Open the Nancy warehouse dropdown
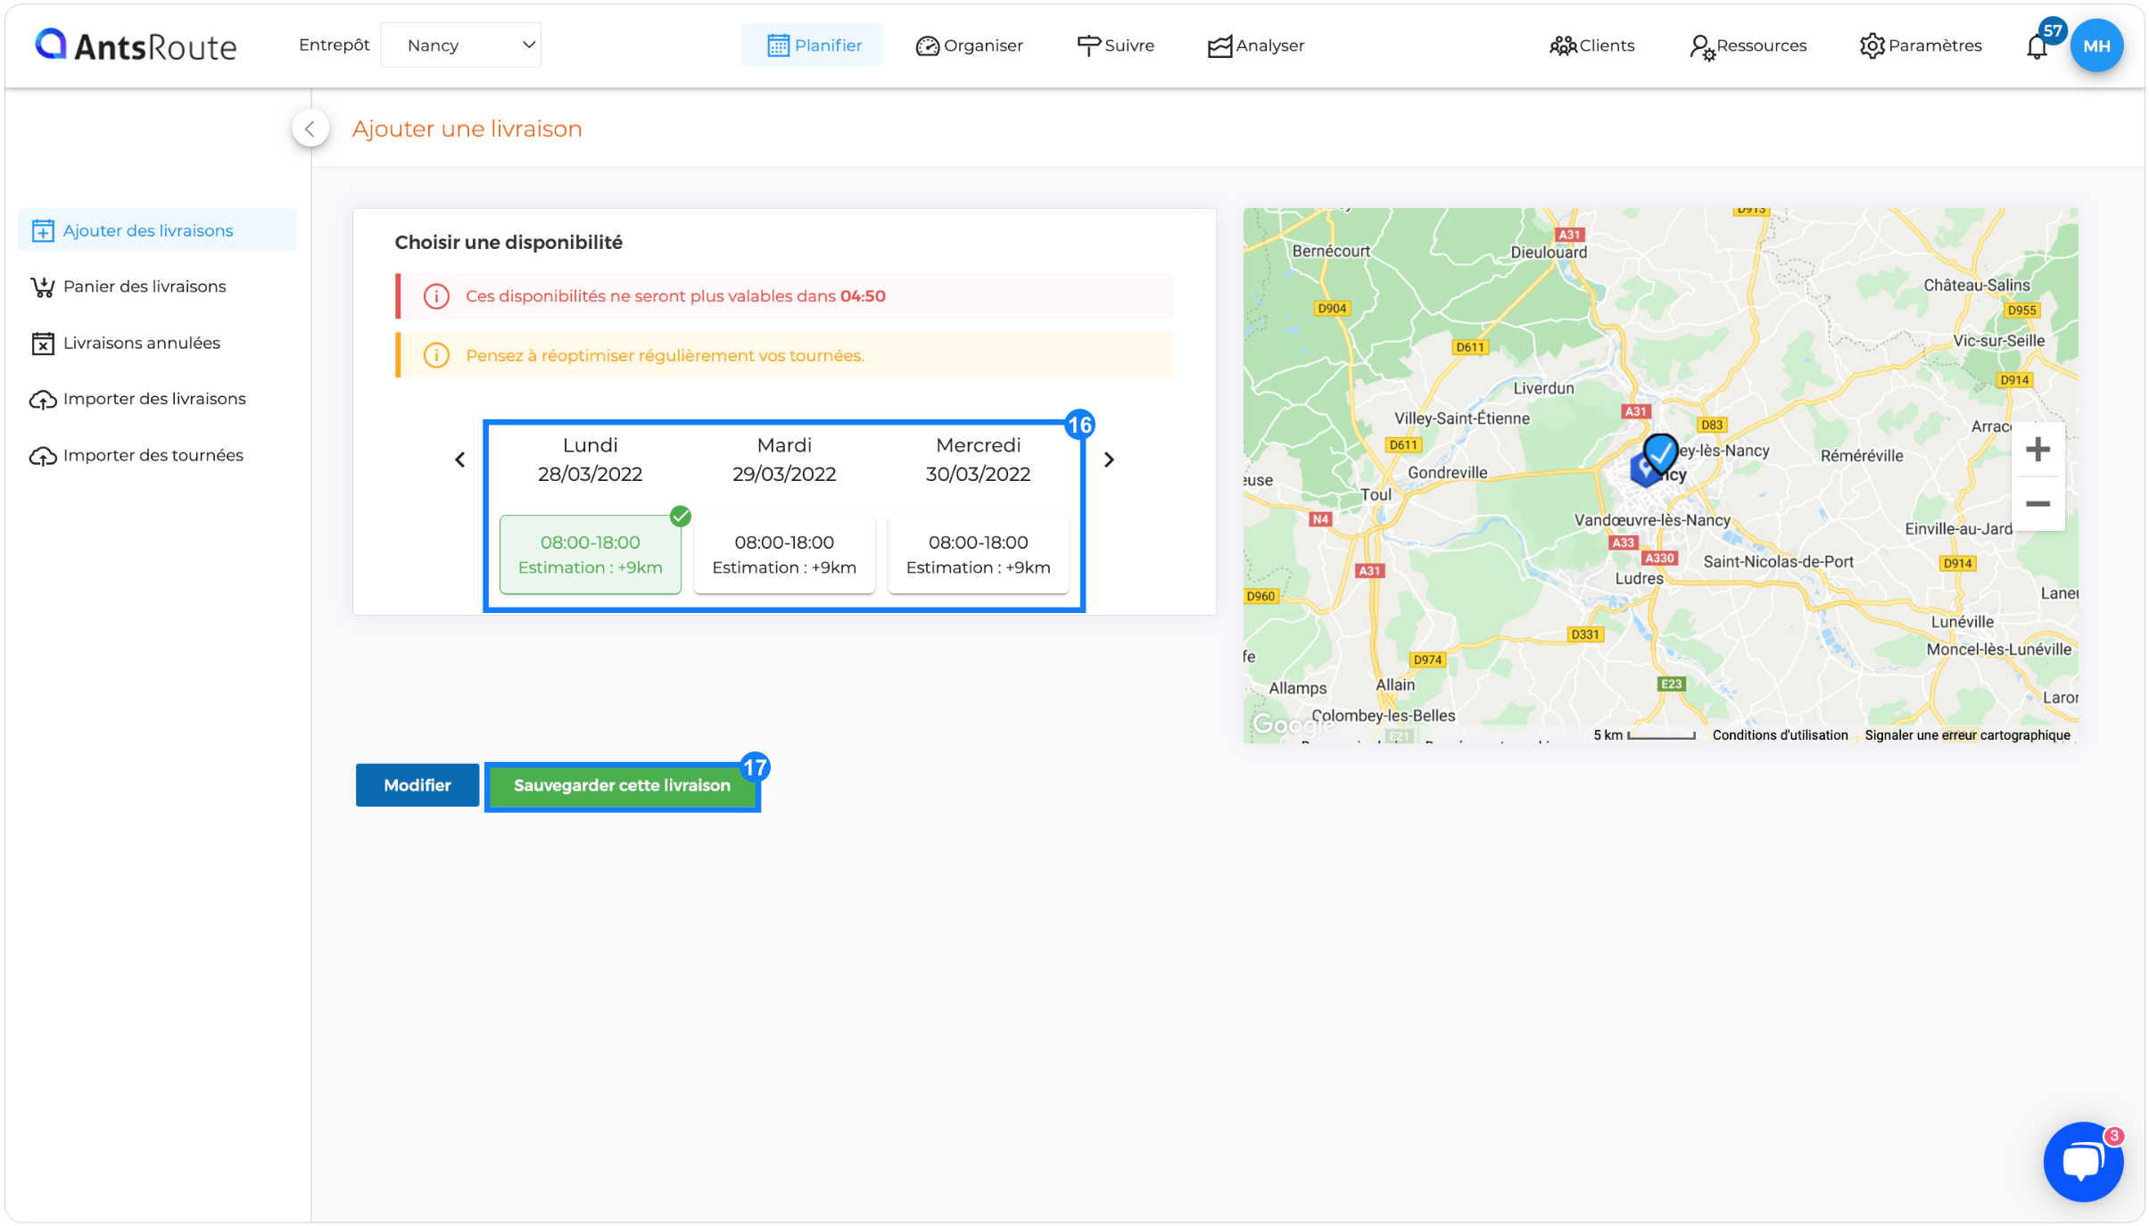 (461, 46)
